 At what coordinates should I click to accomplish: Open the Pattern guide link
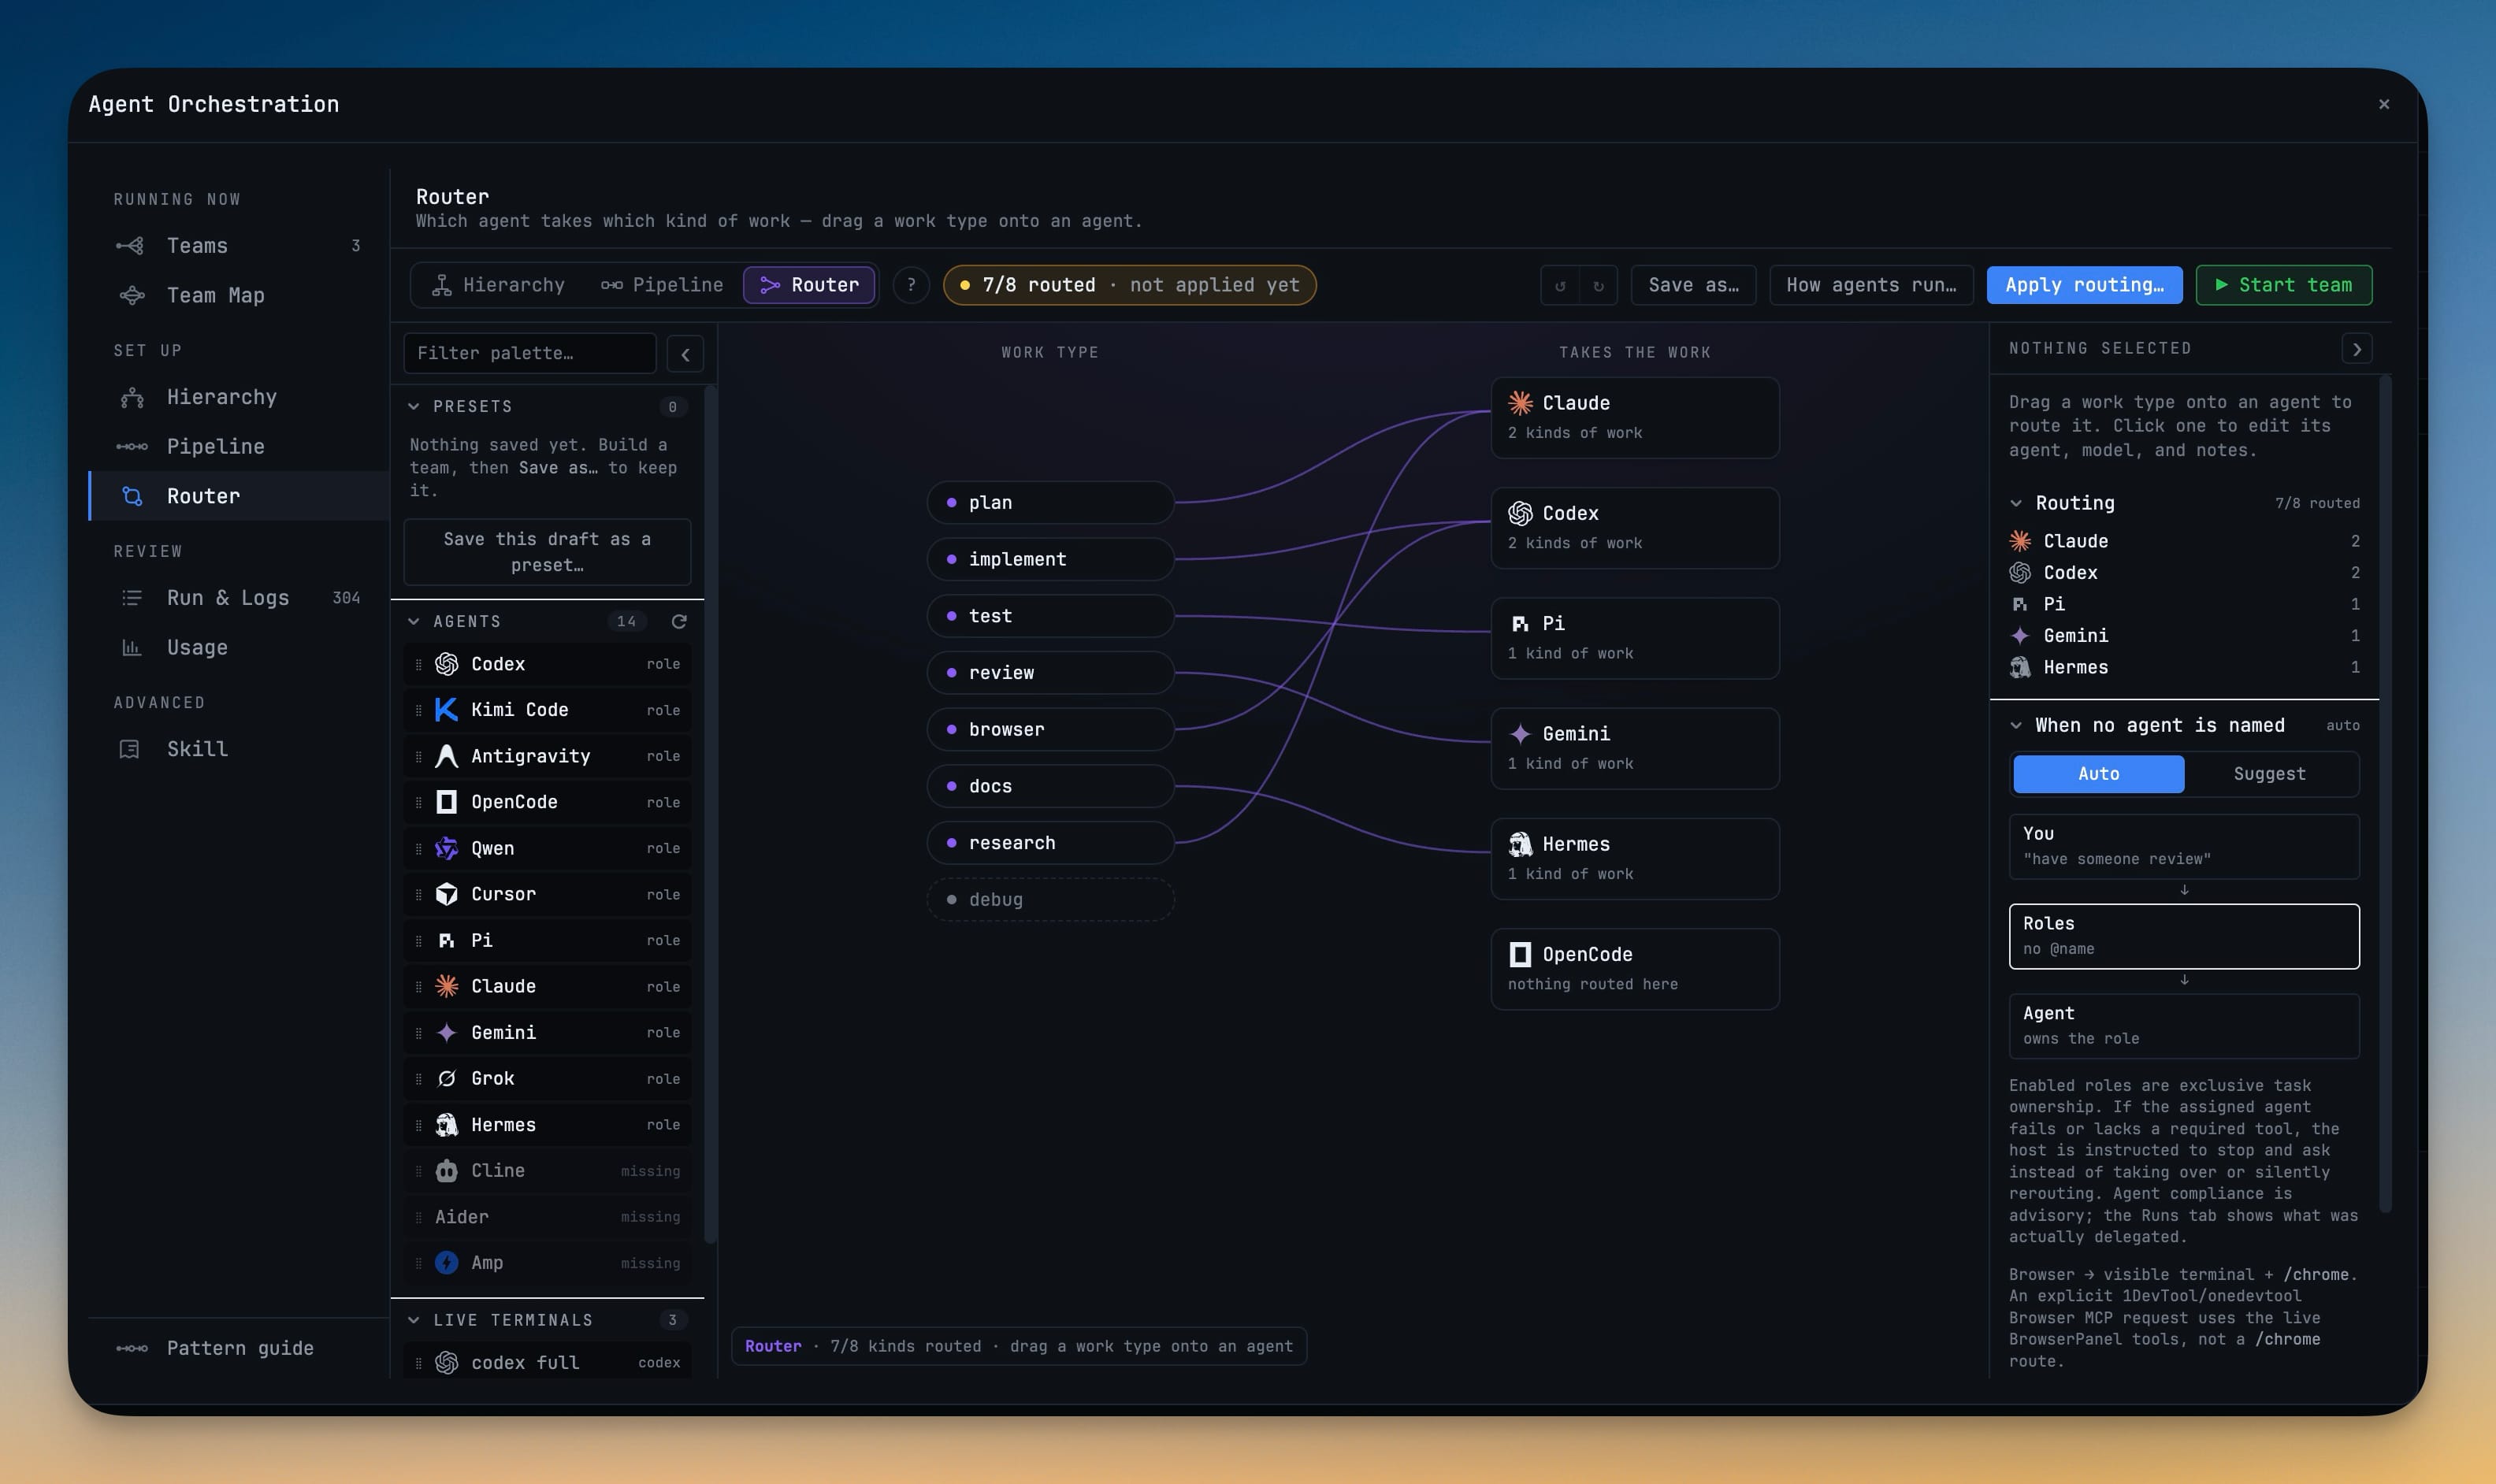(x=239, y=1348)
